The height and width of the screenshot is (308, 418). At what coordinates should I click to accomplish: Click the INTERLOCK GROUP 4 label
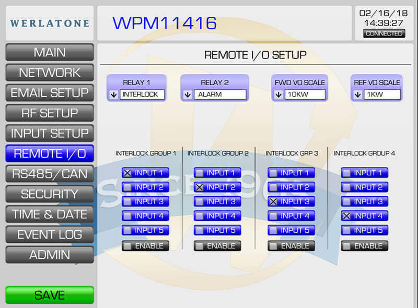click(364, 153)
